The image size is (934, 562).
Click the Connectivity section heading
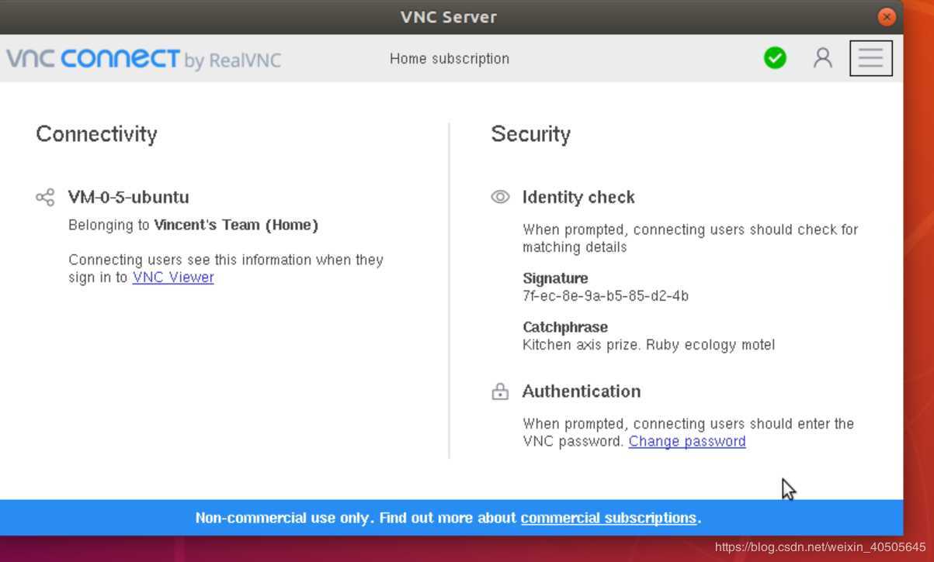tap(96, 134)
